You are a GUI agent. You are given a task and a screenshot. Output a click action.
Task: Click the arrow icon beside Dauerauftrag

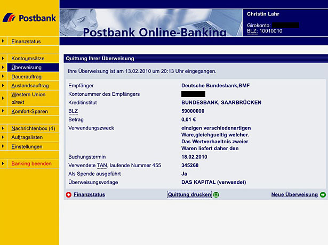tap(3, 77)
